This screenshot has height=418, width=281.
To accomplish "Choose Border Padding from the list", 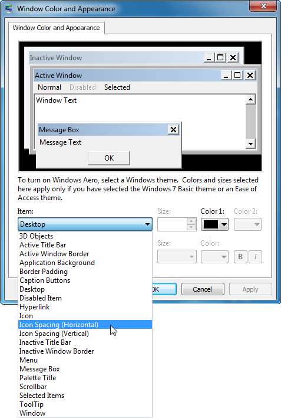I will [85, 272].
